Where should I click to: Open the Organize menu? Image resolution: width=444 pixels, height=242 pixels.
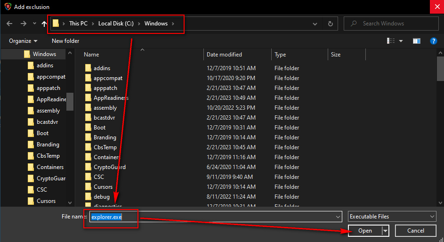pos(23,41)
